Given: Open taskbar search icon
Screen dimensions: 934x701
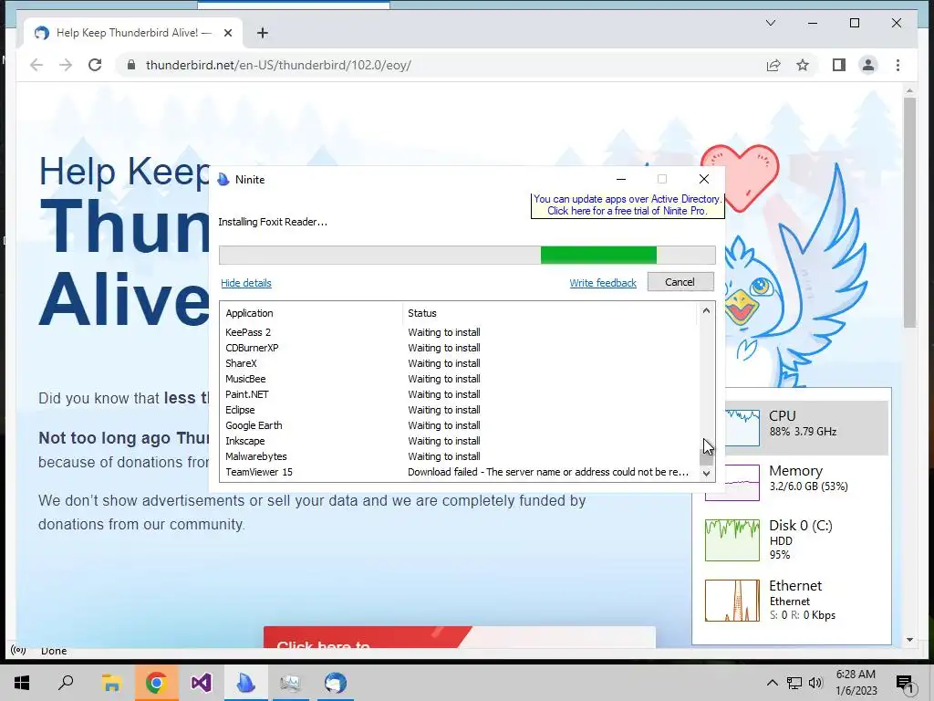Looking at the screenshot, I should tap(66, 683).
